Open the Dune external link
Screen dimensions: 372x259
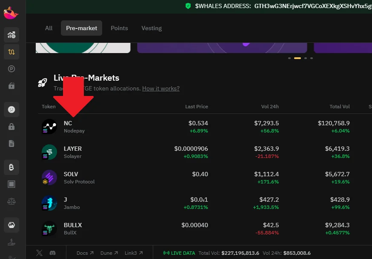tap(109, 253)
